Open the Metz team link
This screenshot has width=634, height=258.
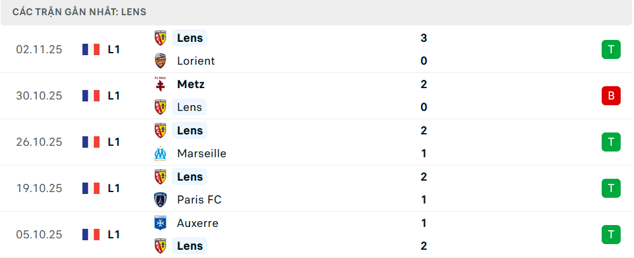(x=191, y=84)
